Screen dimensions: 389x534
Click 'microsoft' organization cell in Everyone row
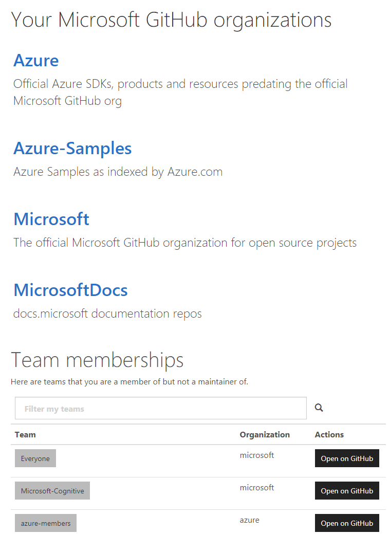(257, 455)
